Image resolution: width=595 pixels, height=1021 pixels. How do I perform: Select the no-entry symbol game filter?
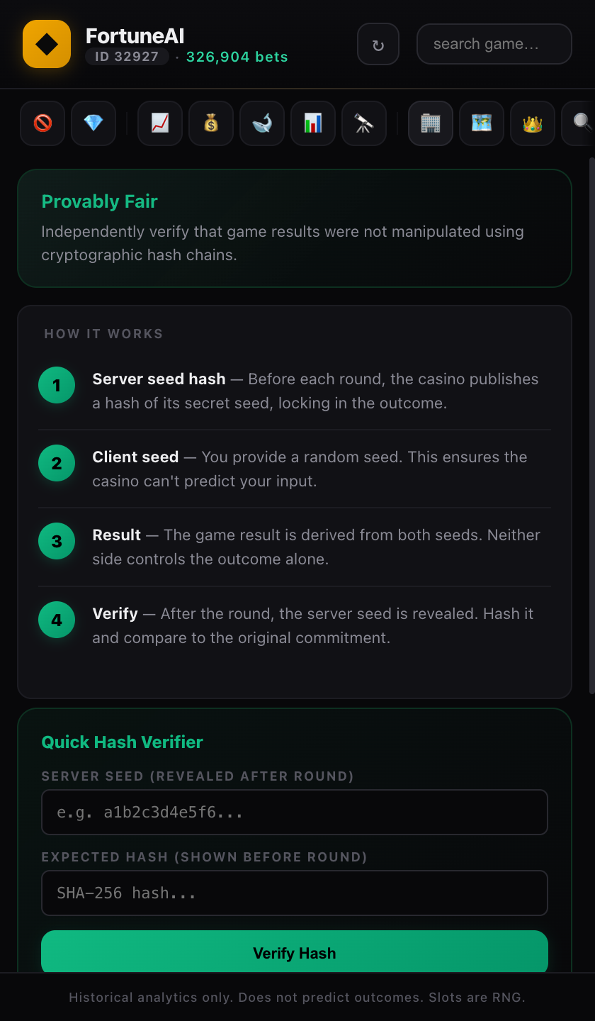click(42, 123)
